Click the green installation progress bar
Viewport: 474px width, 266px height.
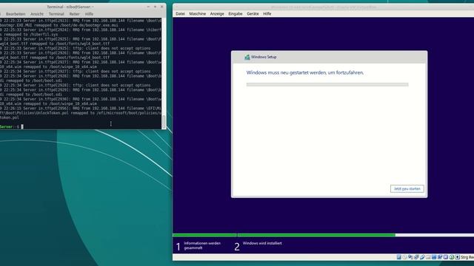pos(284,235)
